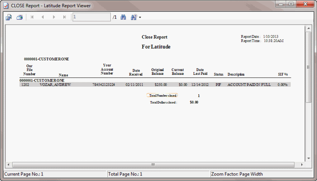Go to the next page arrow
The width and height of the screenshot is (317, 181).
[x=54, y=17]
